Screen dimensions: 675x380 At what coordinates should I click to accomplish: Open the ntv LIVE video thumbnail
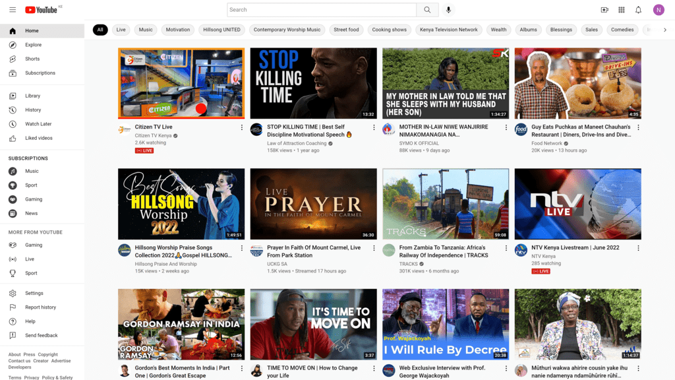pos(577,204)
